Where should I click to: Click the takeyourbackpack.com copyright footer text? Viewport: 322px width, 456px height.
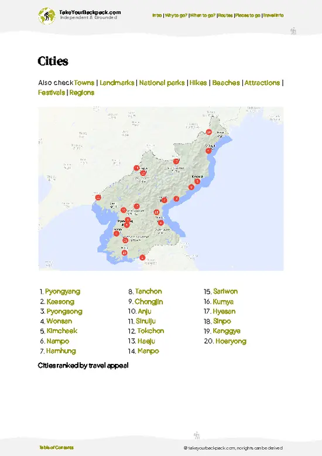[233, 448]
